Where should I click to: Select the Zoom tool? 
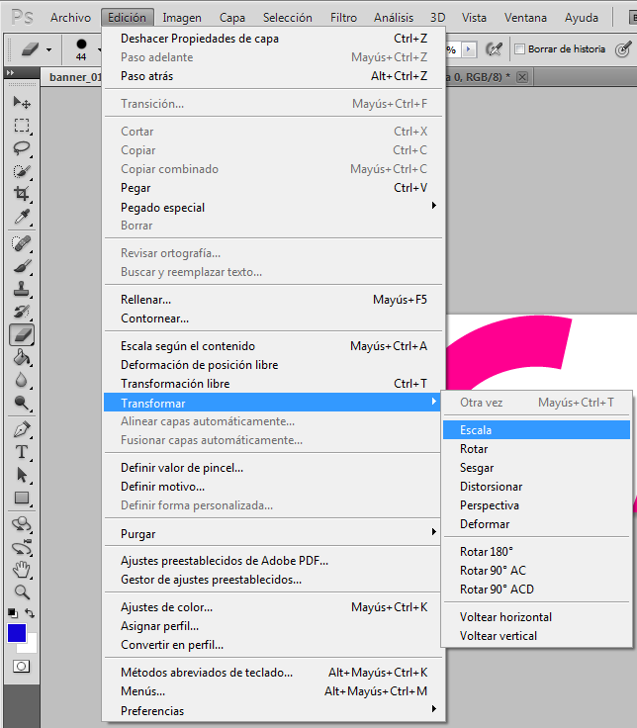point(22,592)
